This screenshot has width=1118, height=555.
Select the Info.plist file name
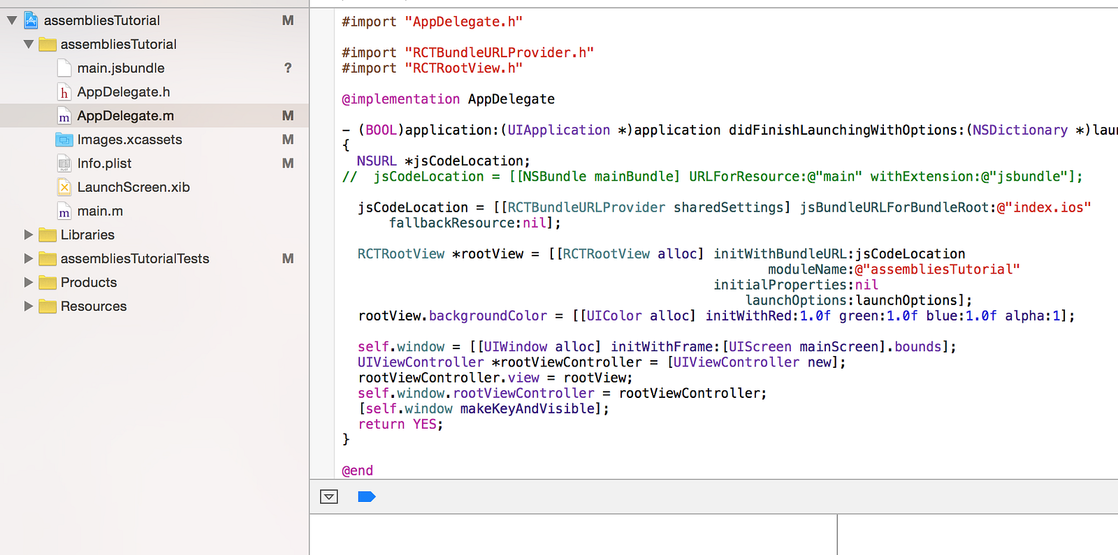click(104, 163)
